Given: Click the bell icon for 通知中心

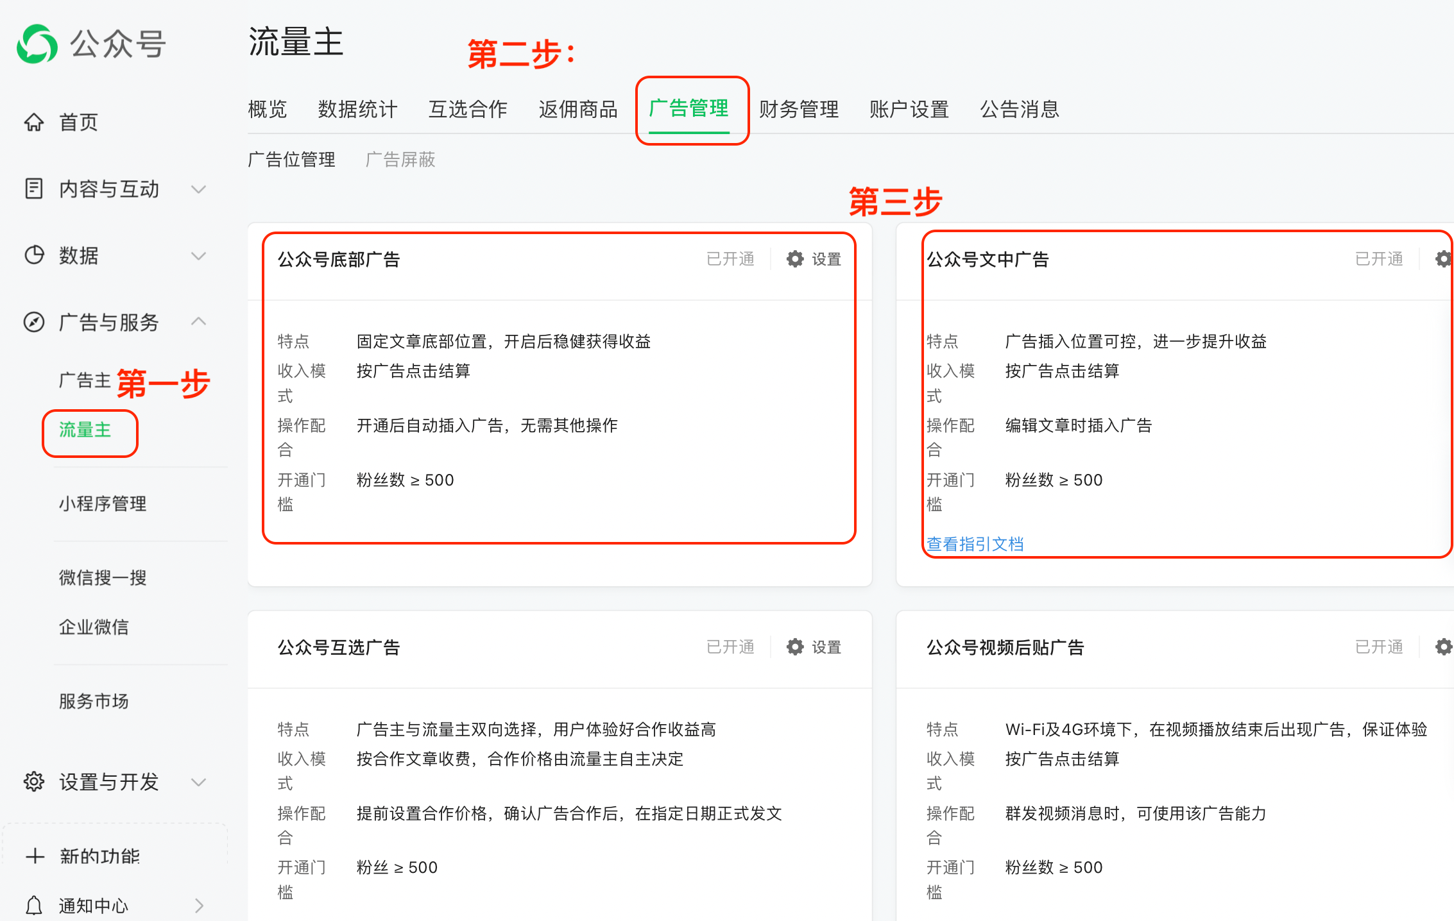Looking at the screenshot, I should [34, 906].
